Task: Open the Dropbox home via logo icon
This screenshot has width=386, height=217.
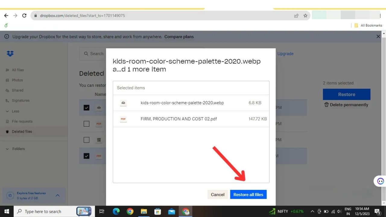Action: [x=10, y=53]
